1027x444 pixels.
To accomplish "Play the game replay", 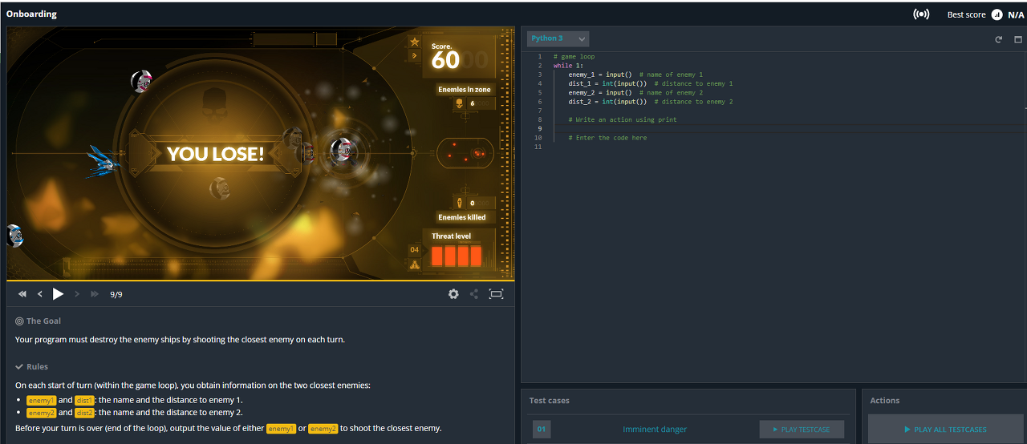I will click(x=58, y=294).
